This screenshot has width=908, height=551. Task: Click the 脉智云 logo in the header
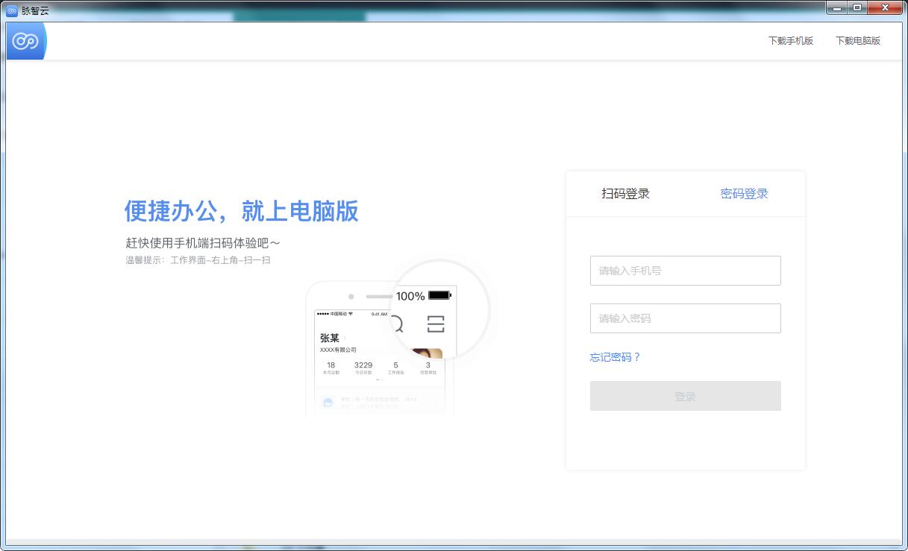(25, 41)
